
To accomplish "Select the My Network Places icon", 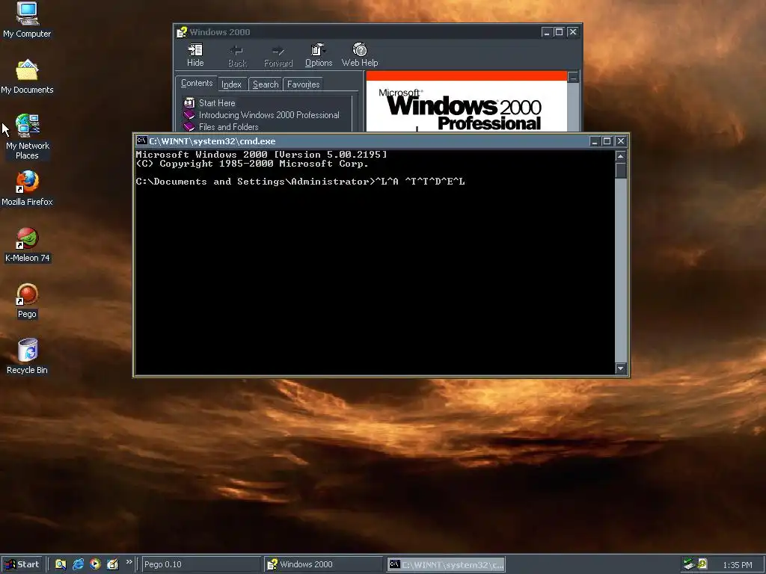I will coord(28,136).
